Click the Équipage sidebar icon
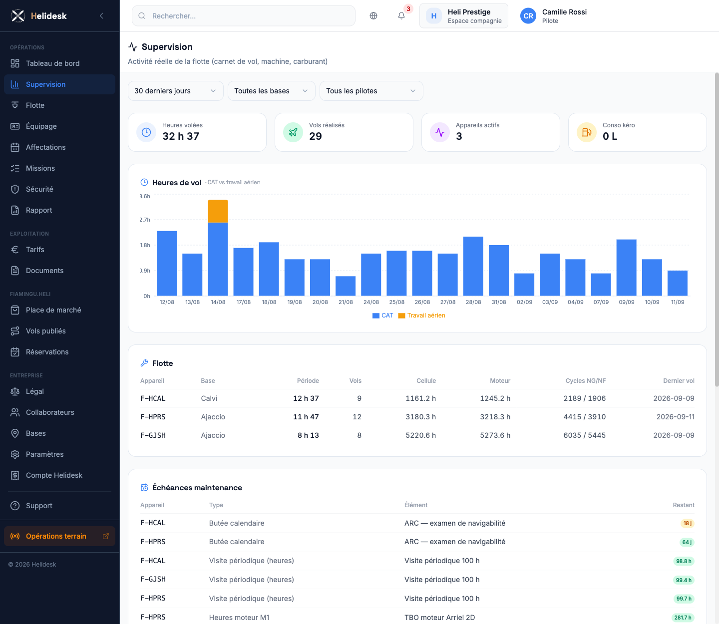 pyautogui.click(x=15, y=126)
